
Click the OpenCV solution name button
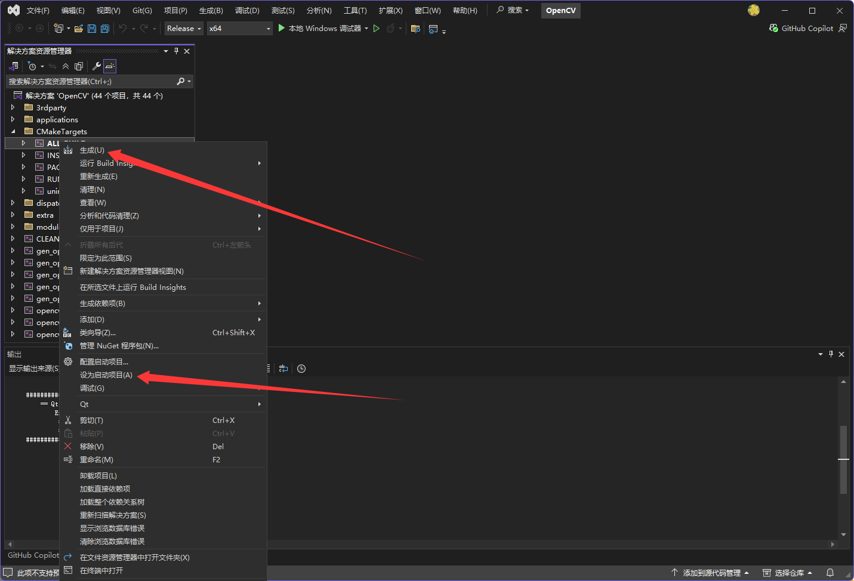tap(561, 11)
